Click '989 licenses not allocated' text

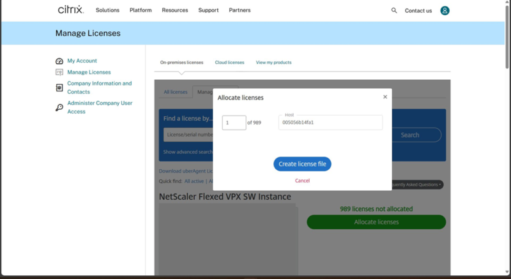(x=376, y=209)
